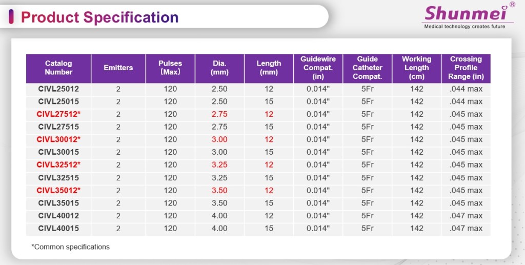Select the red CIVL35012* catalog entry
This screenshot has height=265, width=525.
tap(58, 190)
